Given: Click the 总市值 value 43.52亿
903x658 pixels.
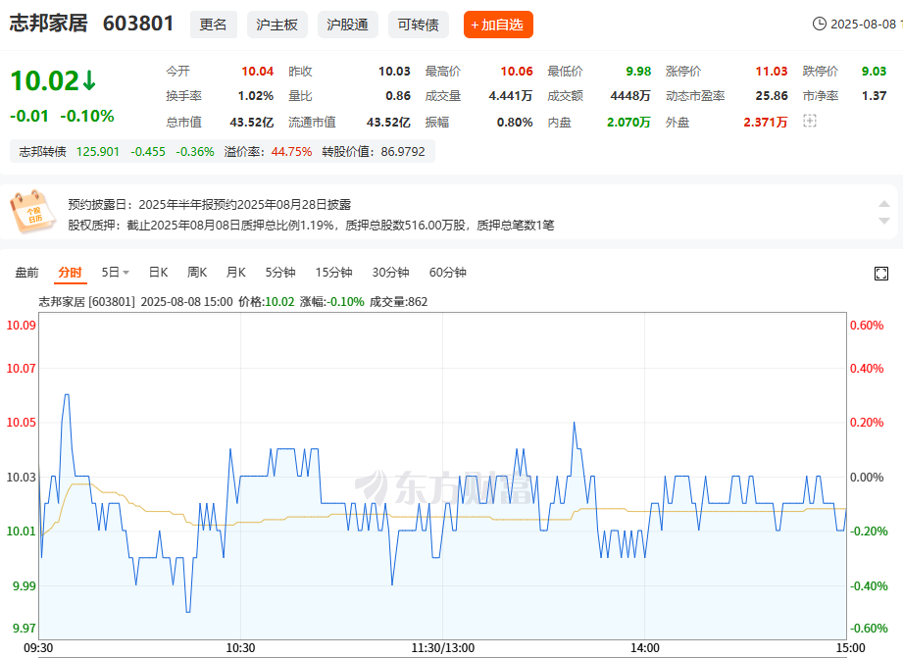Looking at the screenshot, I should pyautogui.click(x=252, y=123).
